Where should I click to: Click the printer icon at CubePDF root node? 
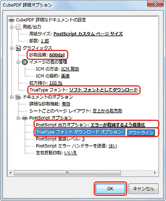(x=12, y=20)
